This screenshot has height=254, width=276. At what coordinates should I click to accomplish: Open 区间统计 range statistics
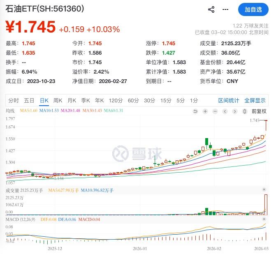(x=228, y=100)
